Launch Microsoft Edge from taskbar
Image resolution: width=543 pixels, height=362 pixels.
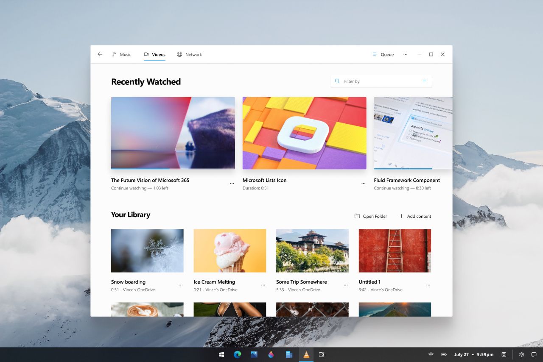coord(238,354)
